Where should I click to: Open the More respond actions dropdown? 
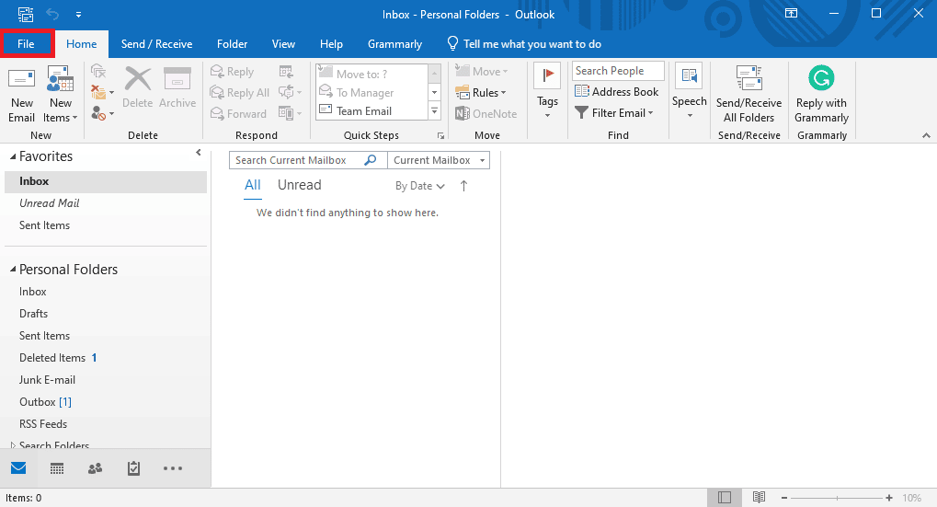(291, 113)
